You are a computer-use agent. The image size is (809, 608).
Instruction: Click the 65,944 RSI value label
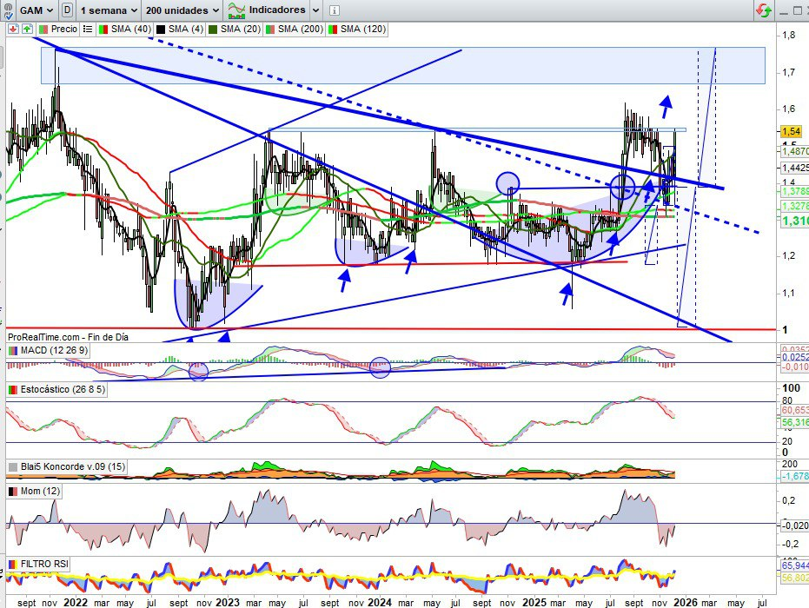click(x=794, y=565)
